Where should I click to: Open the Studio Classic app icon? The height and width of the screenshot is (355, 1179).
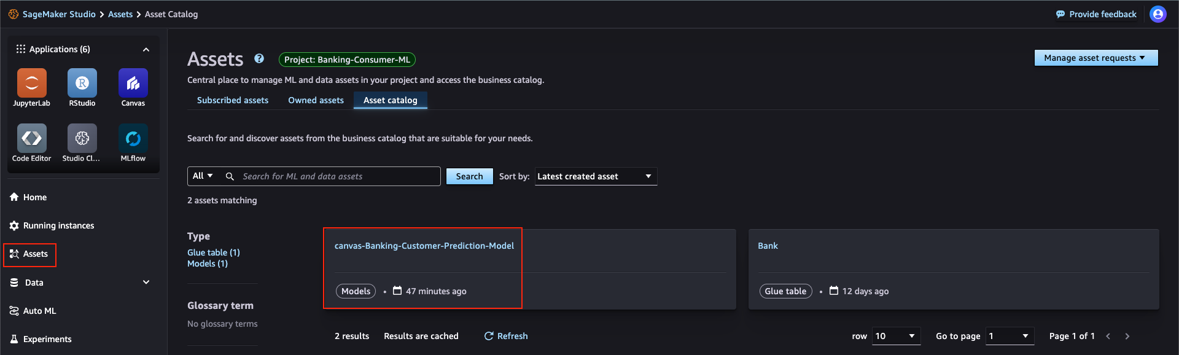[x=82, y=138]
